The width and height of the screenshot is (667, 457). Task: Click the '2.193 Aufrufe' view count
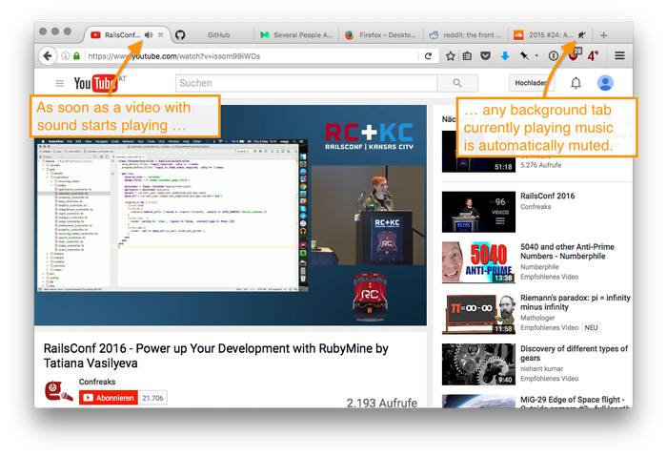click(x=381, y=403)
